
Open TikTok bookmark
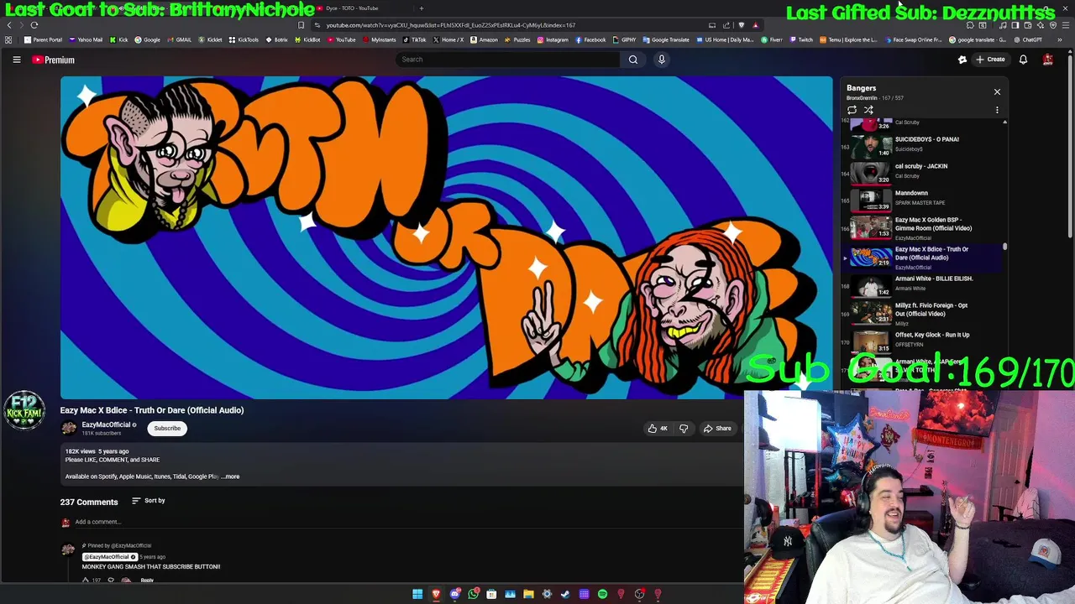[x=414, y=39]
